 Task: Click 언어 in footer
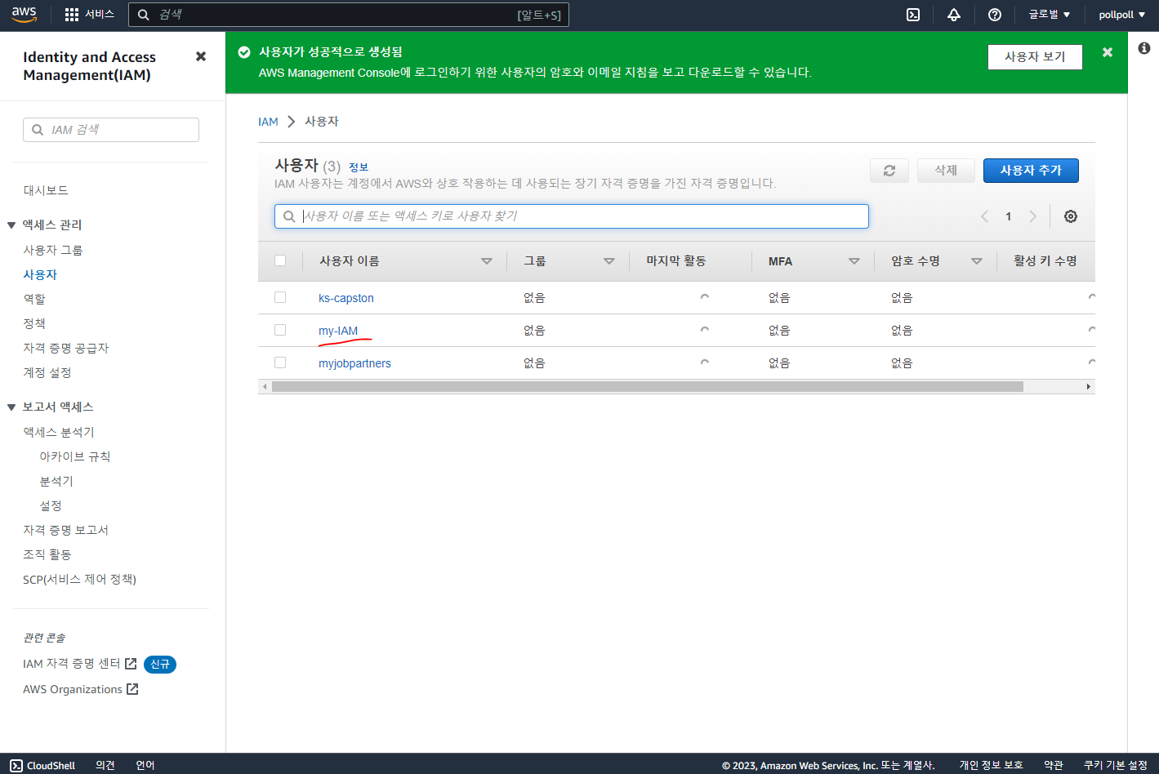point(145,765)
